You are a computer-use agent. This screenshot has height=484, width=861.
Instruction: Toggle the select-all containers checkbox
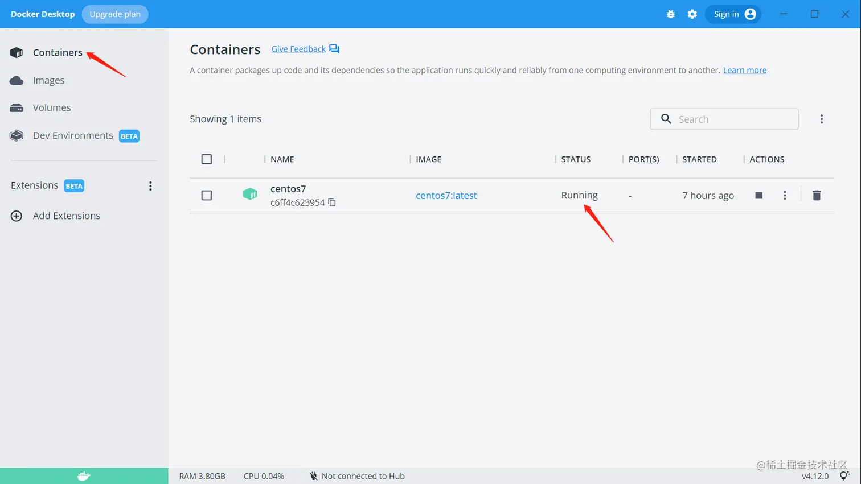207,159
